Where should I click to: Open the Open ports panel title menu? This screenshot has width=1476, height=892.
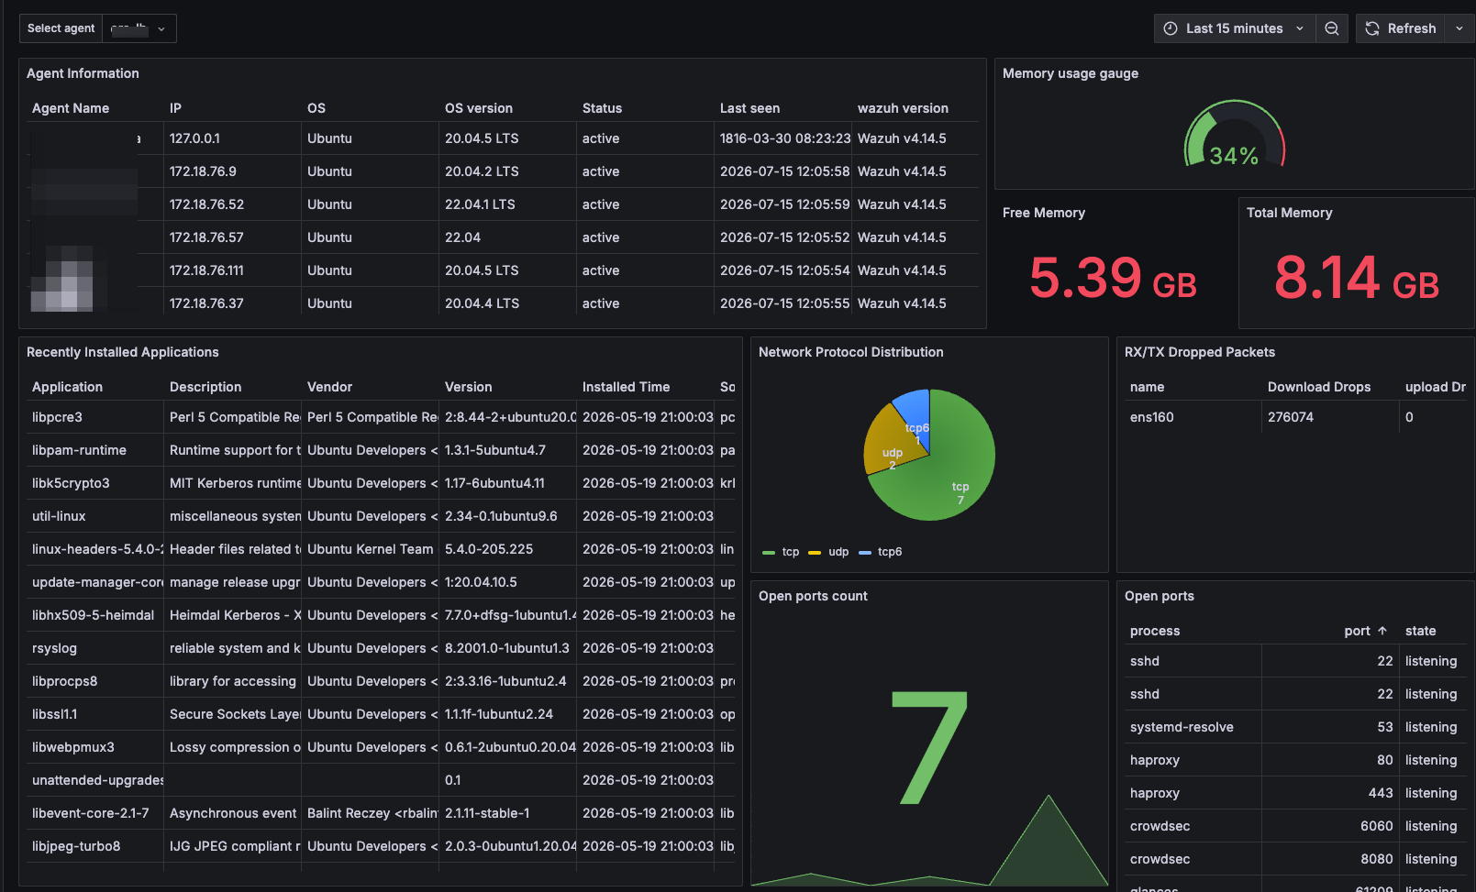tap(1160, 596)
